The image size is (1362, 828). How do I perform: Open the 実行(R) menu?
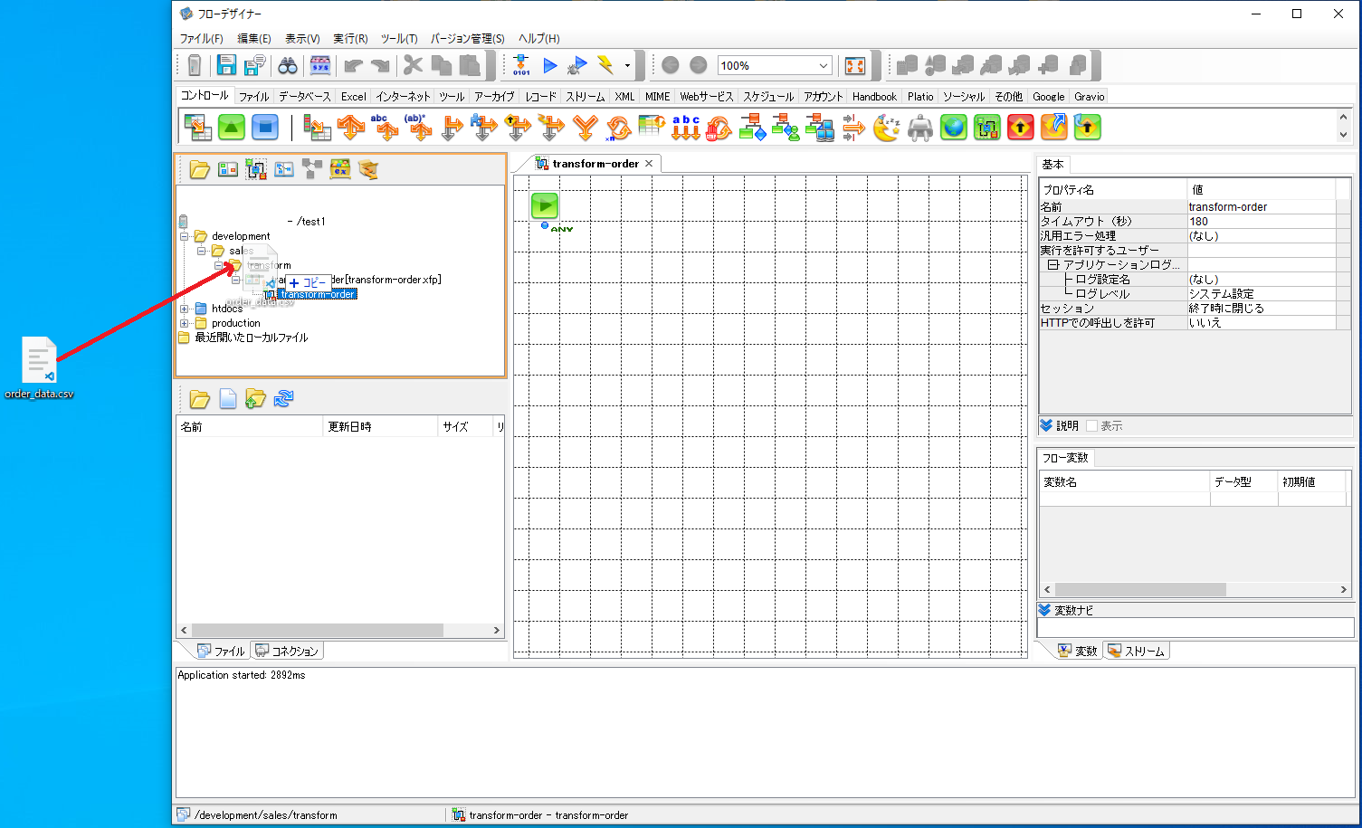click(x=350, y=38)
